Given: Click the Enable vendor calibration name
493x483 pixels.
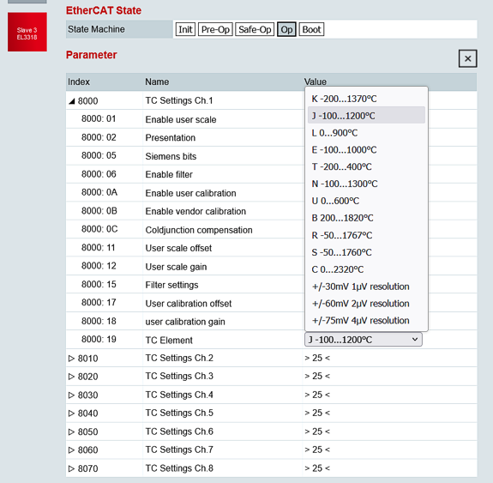Looking at the screenshot, I should tap(195, 211).
